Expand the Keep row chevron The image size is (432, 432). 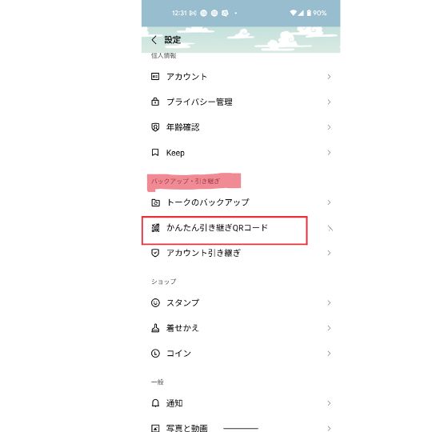329,152
